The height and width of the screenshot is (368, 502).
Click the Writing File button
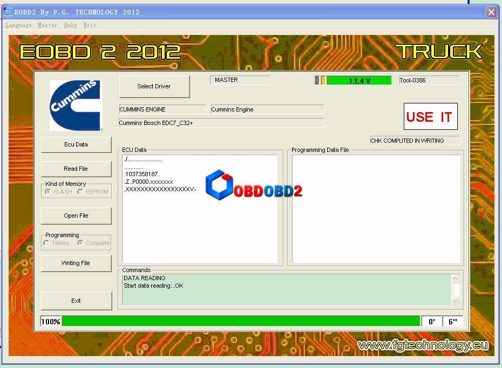point(76,263)
